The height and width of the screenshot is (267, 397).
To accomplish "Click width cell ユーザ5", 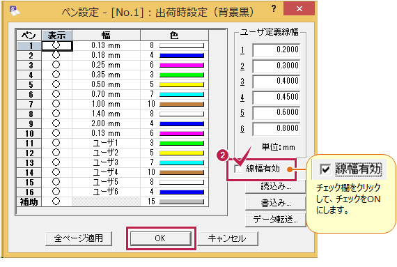I will tap(106, 182).
